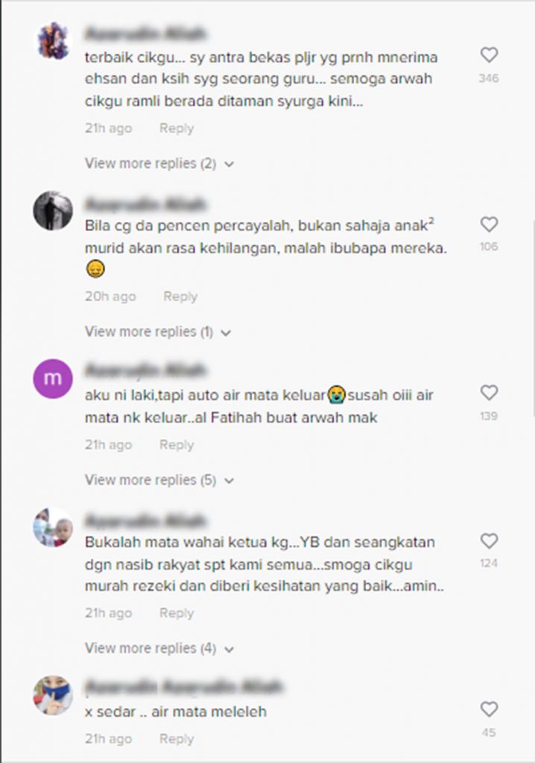The image size is (535, 763).
Task: Reply to 'aku ni laki' comment
Action: pyautogui.click(x=177, y=446)
